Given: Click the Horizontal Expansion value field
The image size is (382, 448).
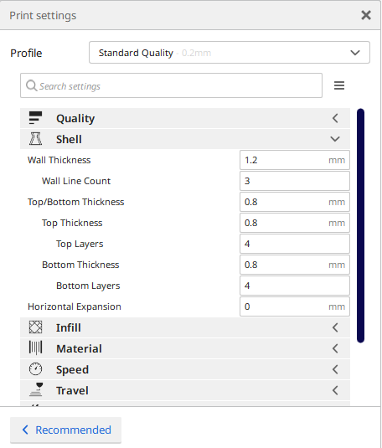Looking at the screenshot, I should point(295,306).
